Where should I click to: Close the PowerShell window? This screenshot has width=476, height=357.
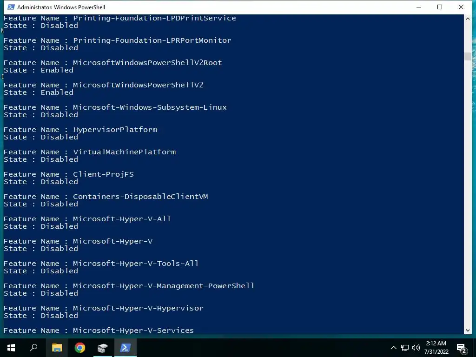tap(461, 7)
